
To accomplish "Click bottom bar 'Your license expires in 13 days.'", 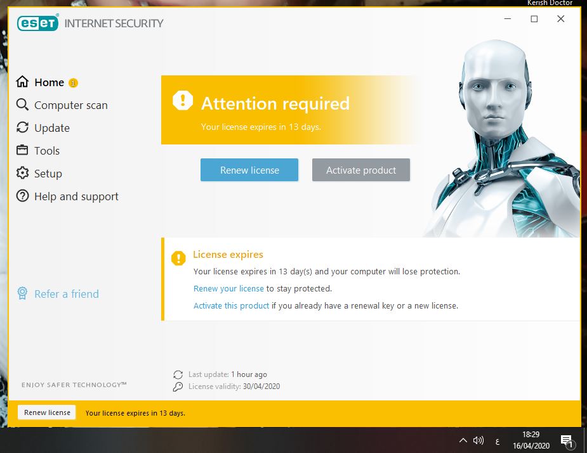I will [x=135, y=413].
